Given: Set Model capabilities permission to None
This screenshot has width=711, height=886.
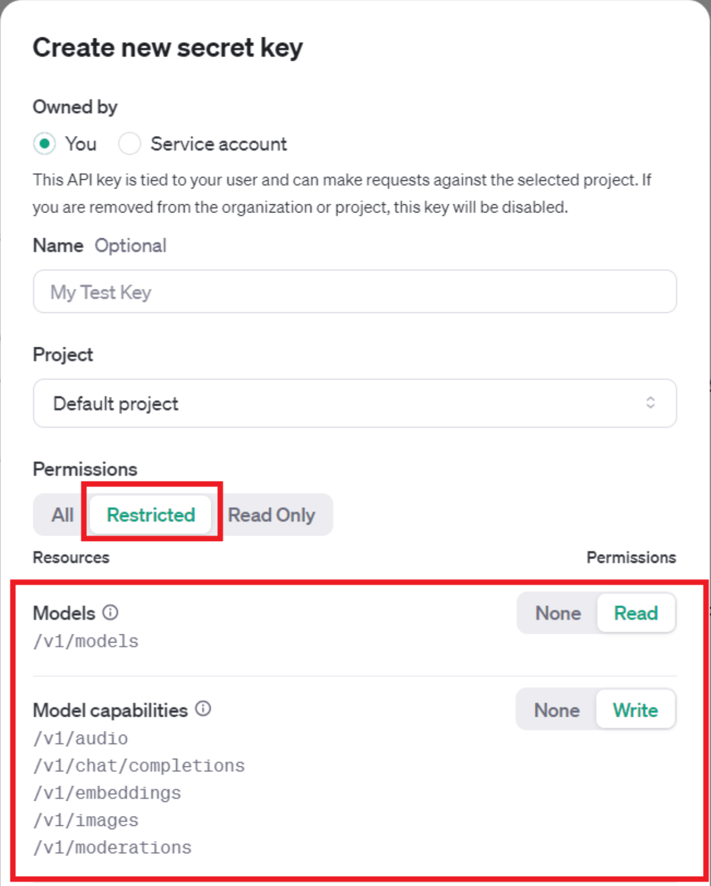Looking at the screenshot, I should click(x=557, y=710).
